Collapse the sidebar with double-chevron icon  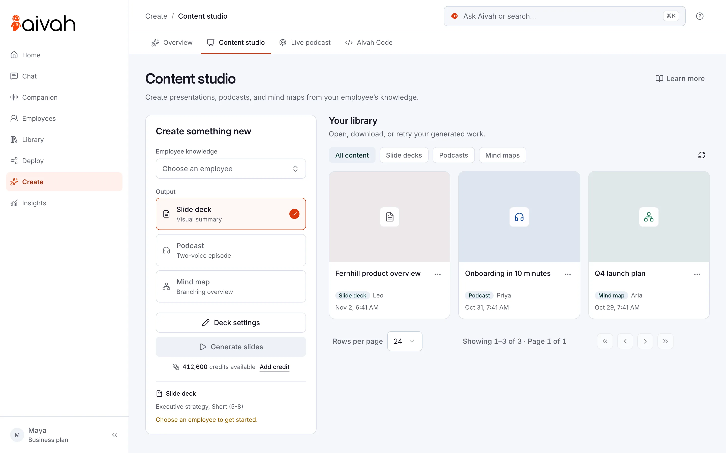pos(114,435)
